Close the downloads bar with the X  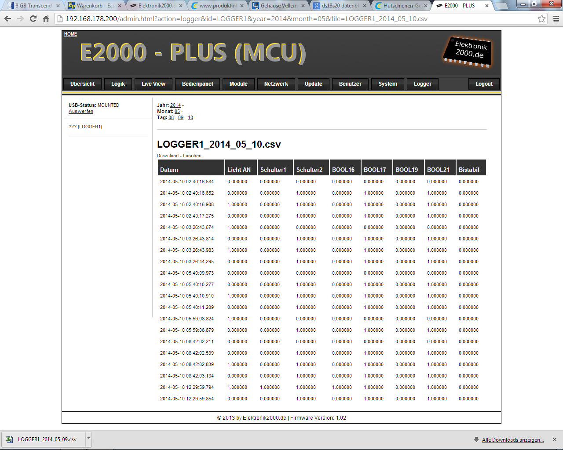point(555,439)
